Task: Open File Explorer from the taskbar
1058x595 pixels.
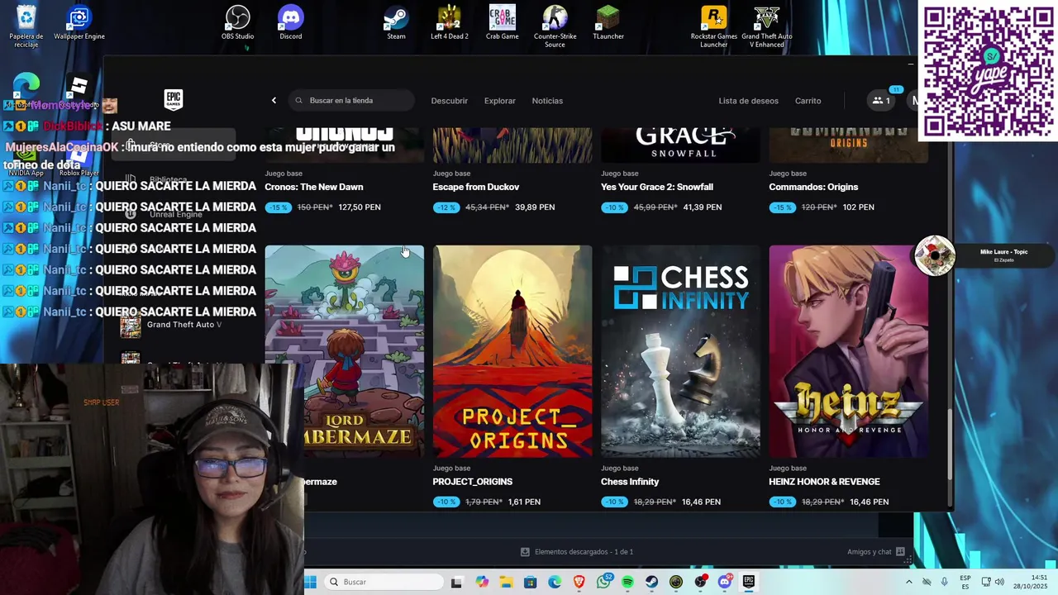Action: click(x=506, y=582)
